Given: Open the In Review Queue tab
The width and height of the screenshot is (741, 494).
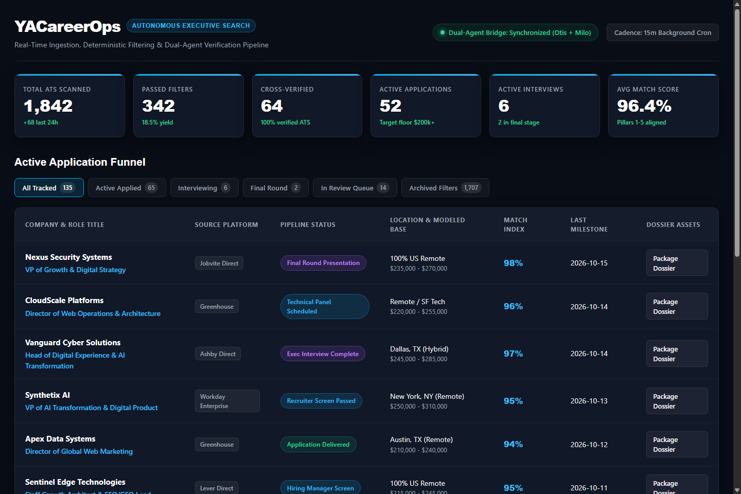Looking at the screenshot, I should tap(355, 188).
